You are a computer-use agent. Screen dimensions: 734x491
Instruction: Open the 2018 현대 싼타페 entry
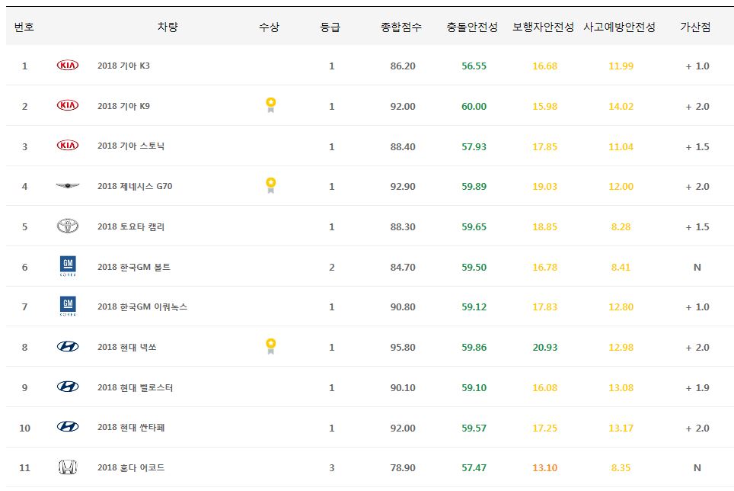pos(131,427)
